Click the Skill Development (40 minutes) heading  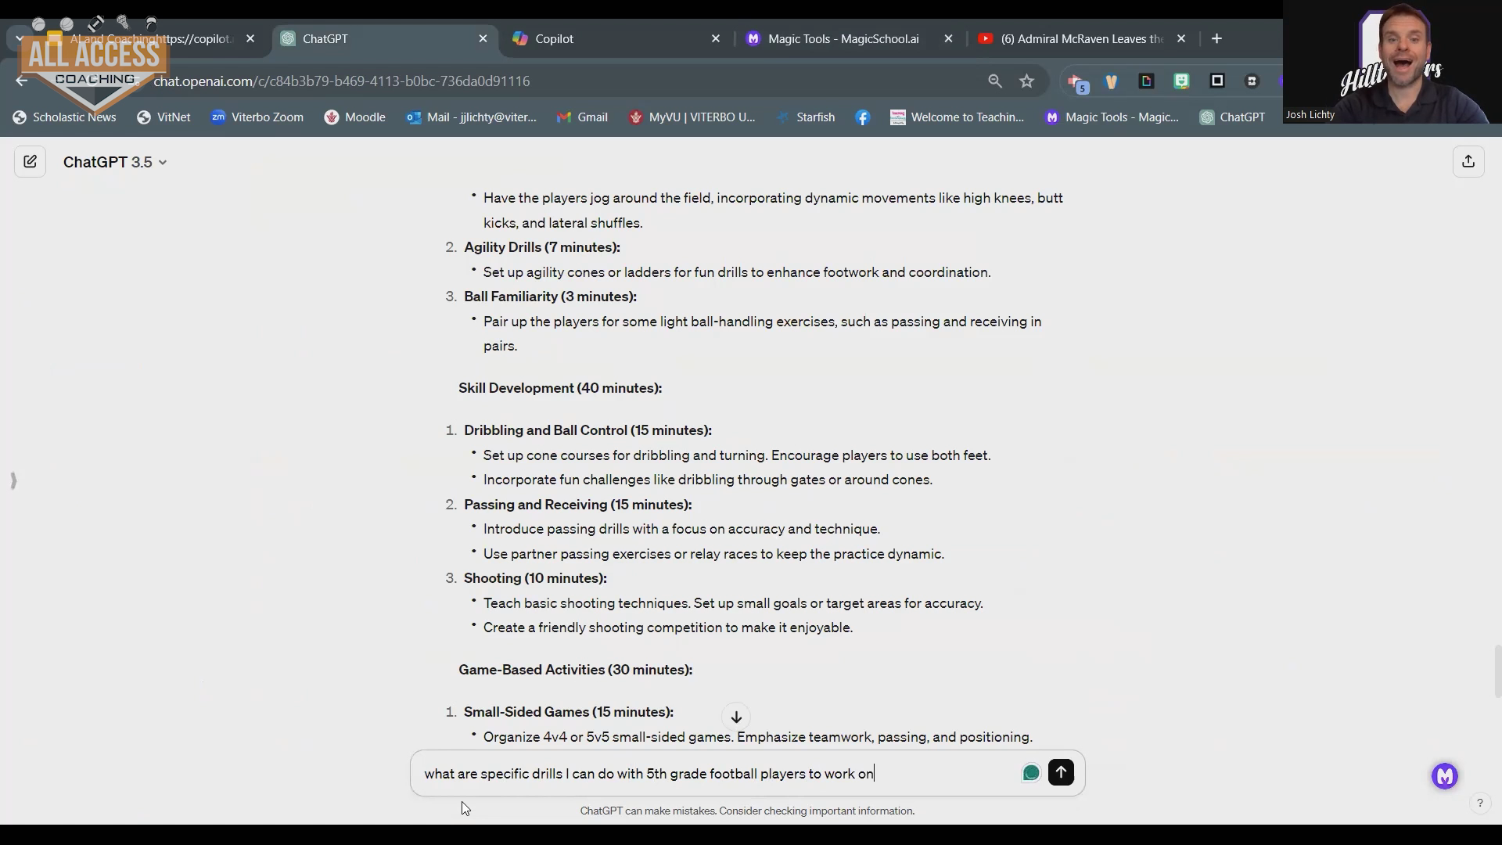click(560, 388)
